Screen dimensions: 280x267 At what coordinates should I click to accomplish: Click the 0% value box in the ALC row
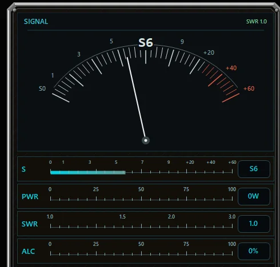(x=254, y=251)
